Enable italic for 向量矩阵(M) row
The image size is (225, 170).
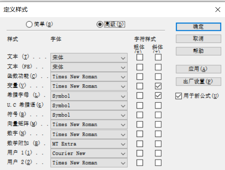coord(158,124)
